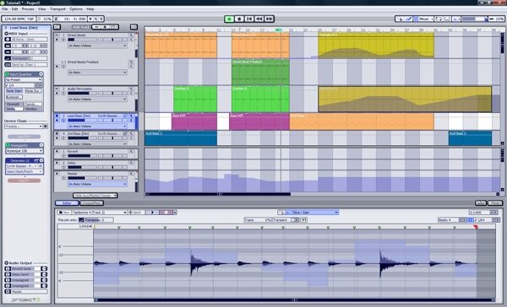Screen dimensions: 507x307
Task: Open the Auto Volume dropdown on Master track
Action: coord(97,185)
